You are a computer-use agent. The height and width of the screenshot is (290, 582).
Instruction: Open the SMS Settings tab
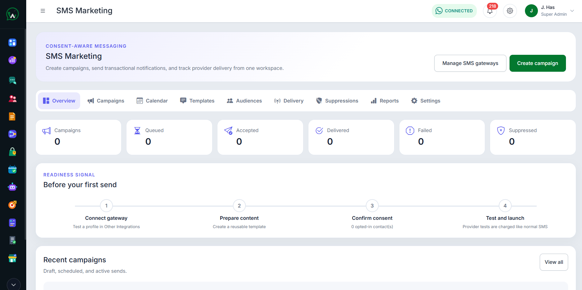tap(426, 101)
